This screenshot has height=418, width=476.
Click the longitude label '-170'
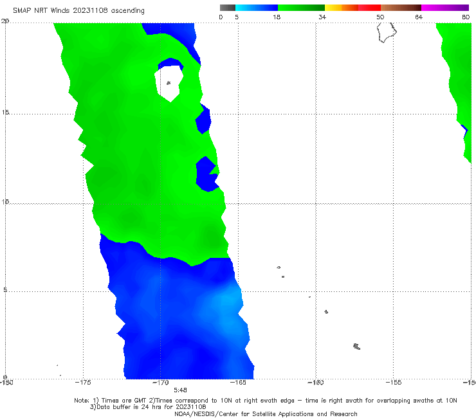tap(161, 383)
